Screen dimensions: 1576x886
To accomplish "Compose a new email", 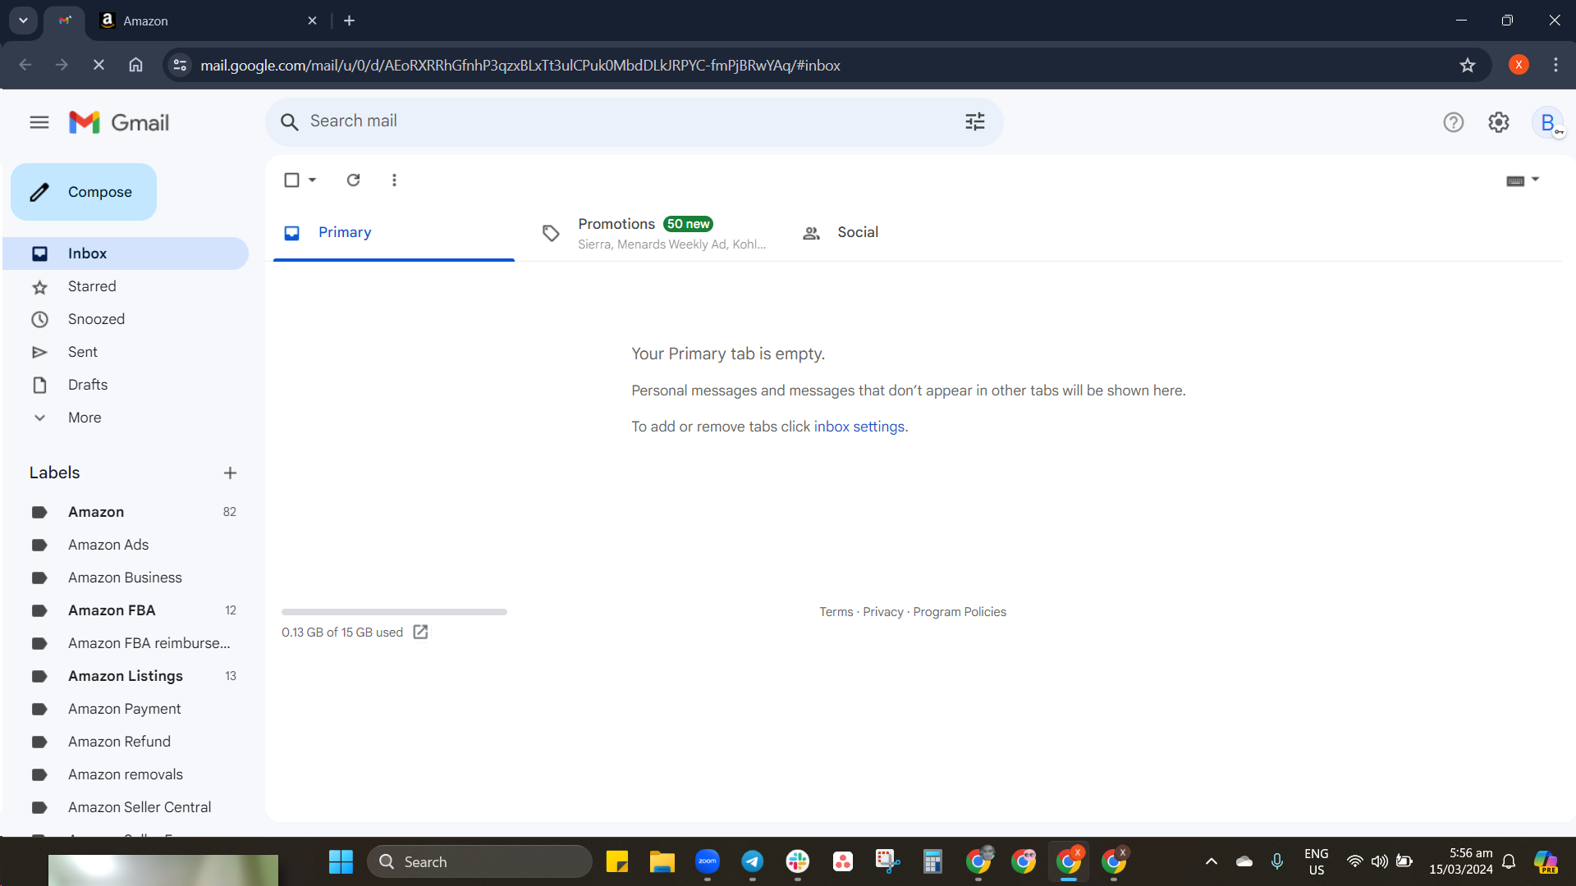I will coord(84,192).
